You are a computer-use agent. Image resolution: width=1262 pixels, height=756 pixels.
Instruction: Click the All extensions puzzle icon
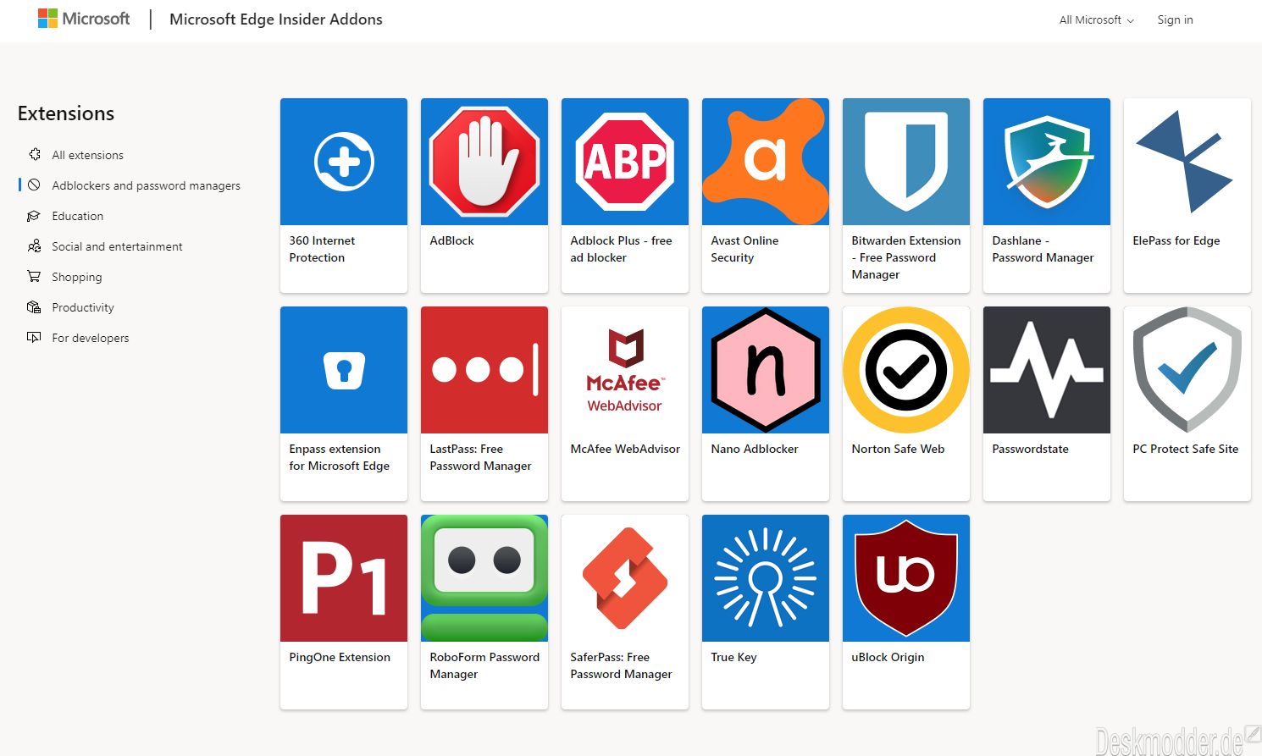tap(35, 154)
